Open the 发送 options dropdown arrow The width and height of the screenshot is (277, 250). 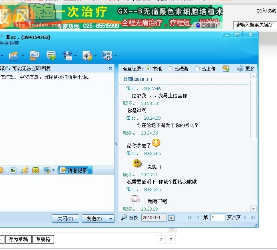[111, 219]
